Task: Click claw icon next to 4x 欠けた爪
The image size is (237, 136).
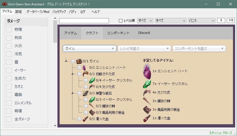Action: coord(147,93)
